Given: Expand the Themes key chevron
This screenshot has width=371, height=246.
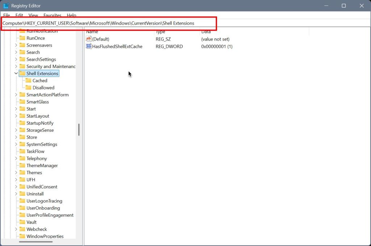Looking at the screenshot, I should (16, 173).
